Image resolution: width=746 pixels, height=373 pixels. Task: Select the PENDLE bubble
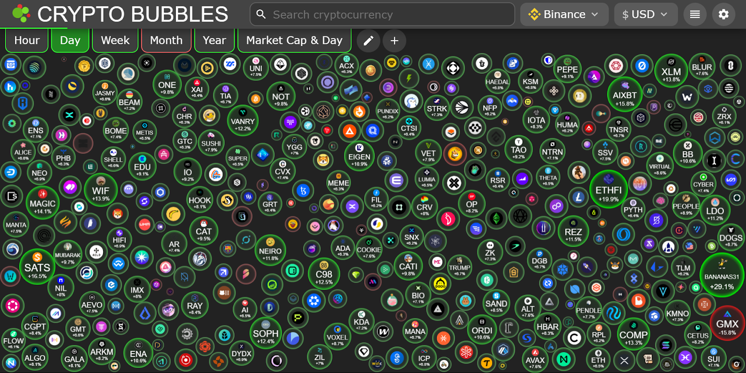588,310
